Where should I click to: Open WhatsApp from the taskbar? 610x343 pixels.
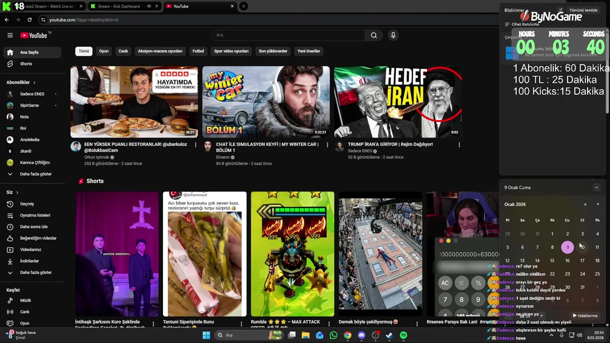tap(334, 335)
